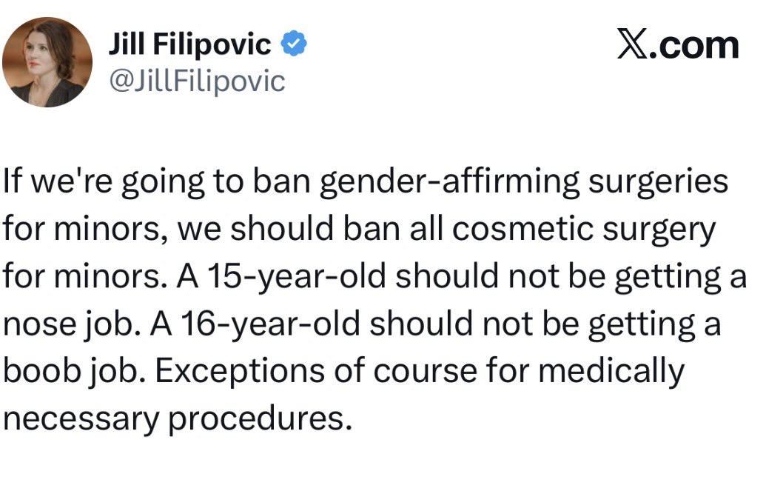Screen dimensions: 766x491
Task: Click Jill Filipovic's profile avatar
Action: pyautogui.click(x=49, y=62)
